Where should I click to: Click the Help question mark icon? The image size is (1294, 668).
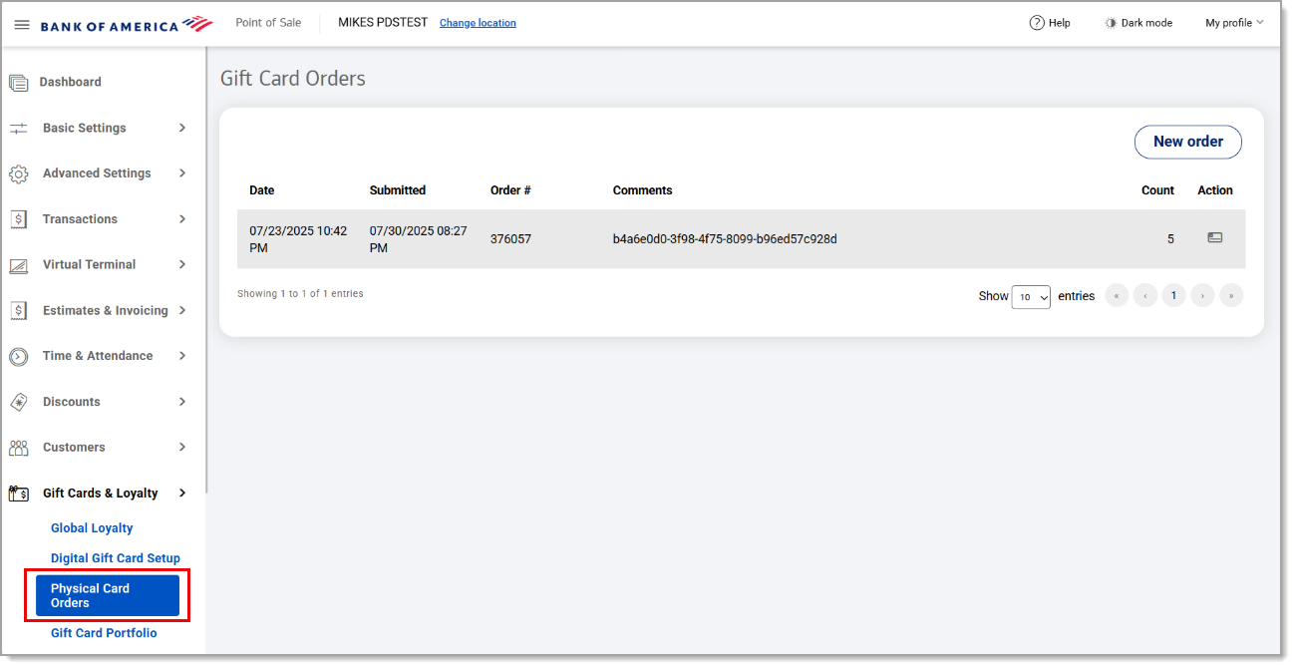(1037, 23)
